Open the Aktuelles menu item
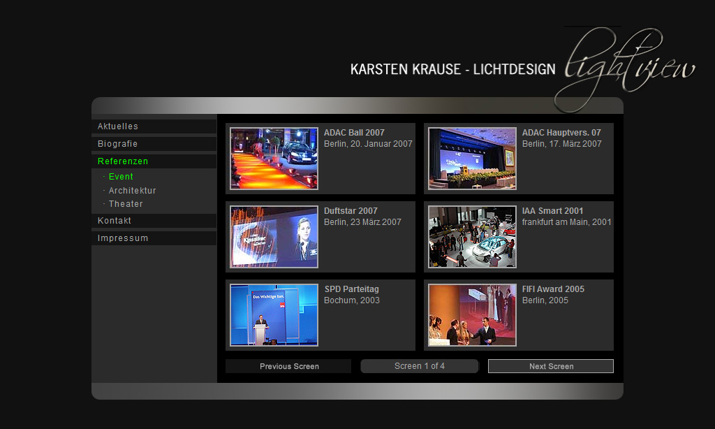 [118, 126]
